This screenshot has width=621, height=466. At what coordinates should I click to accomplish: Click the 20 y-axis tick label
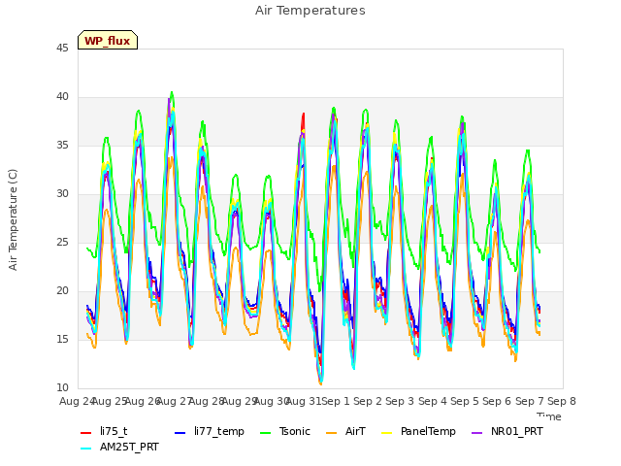(x=62, y=290)
